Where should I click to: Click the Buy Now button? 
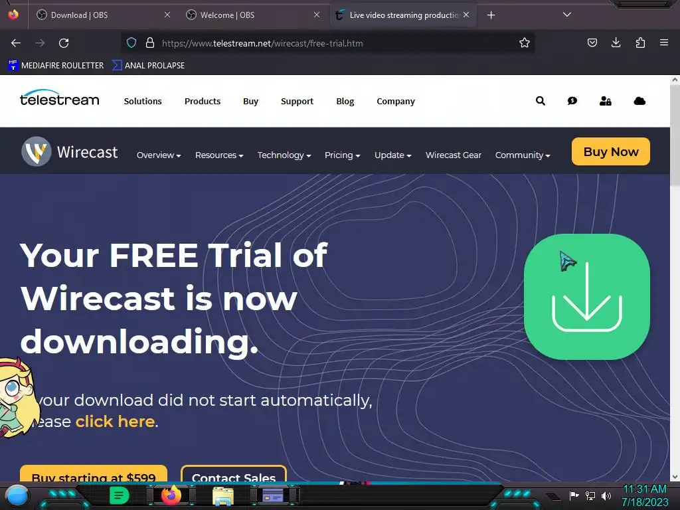click(x=611, y=151)
